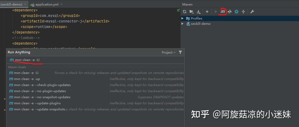Expand the seckill-demo Maven project node
This screenshot has height=127, width=299.
click(x=182, y=24)
